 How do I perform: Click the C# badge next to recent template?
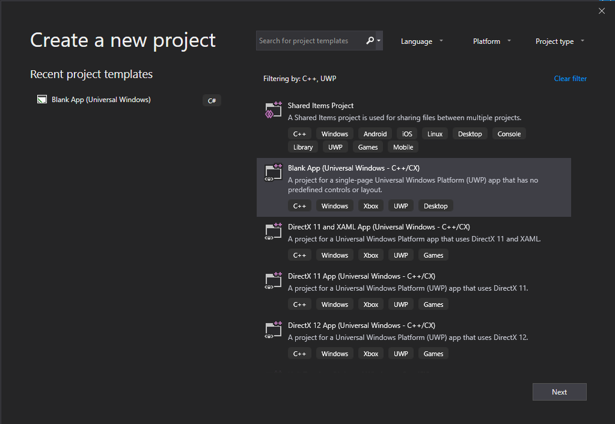tap(212, 100)
